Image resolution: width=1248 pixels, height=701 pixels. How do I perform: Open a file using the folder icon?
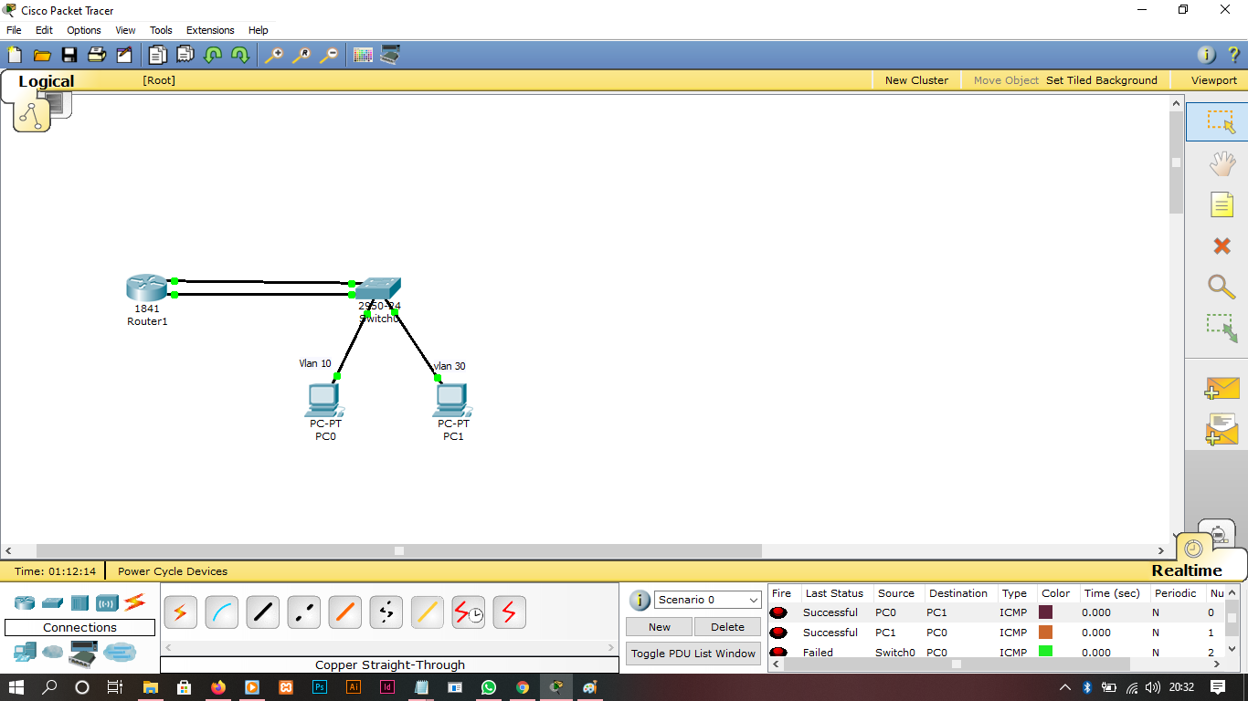(x=41, y=55)
